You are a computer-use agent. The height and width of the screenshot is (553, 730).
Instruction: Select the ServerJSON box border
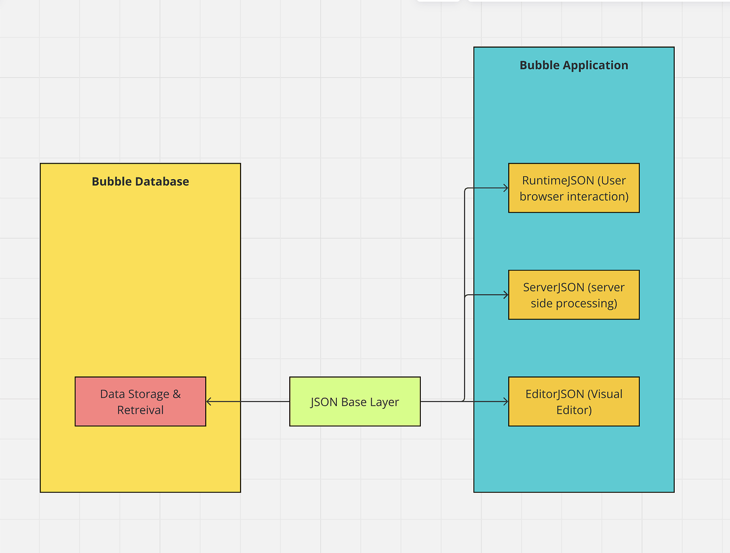pos(573,270)
